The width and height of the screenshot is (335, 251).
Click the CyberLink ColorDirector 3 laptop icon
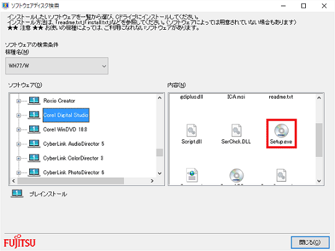pos(34,158)
